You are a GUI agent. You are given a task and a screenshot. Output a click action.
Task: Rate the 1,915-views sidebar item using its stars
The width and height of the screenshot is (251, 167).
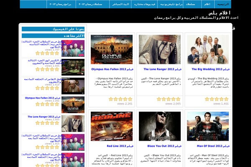coord(47,147)
